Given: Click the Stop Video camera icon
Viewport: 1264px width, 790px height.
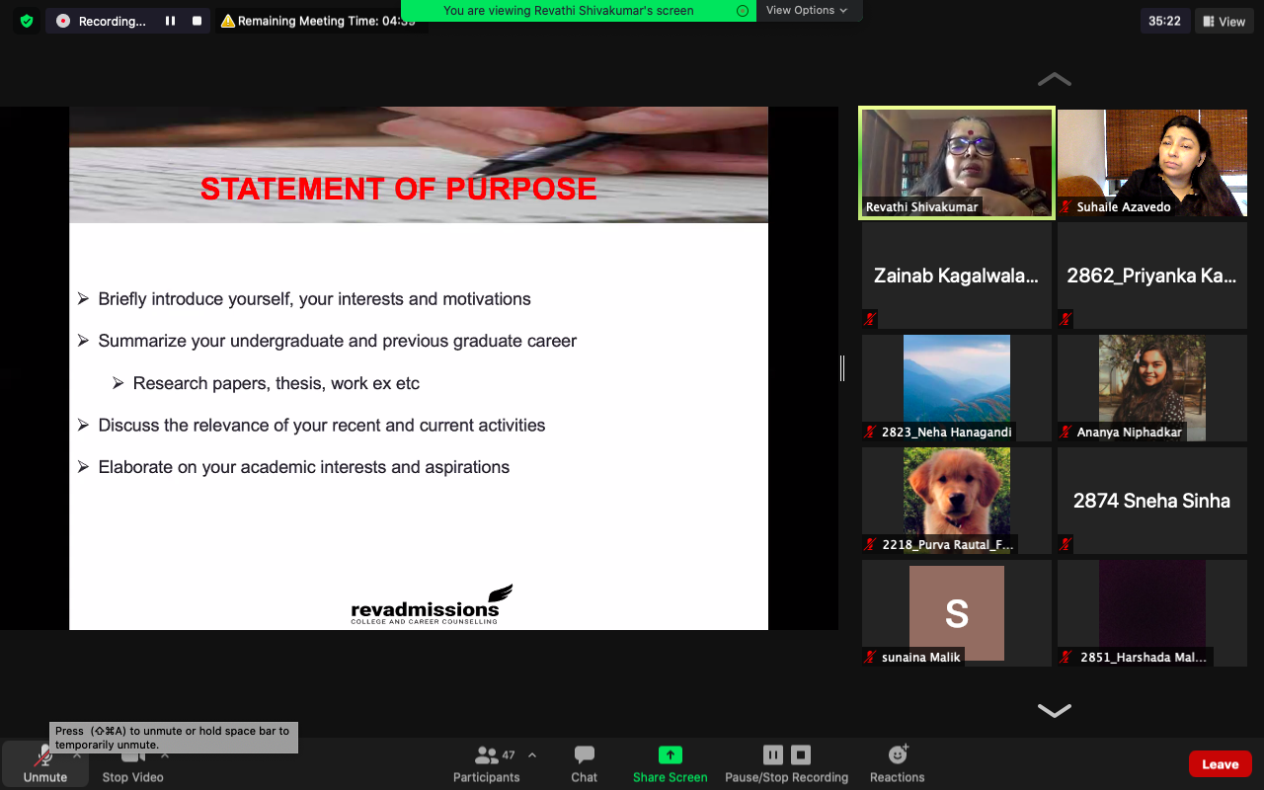Looking at the screenshot, I should point(132,753).
